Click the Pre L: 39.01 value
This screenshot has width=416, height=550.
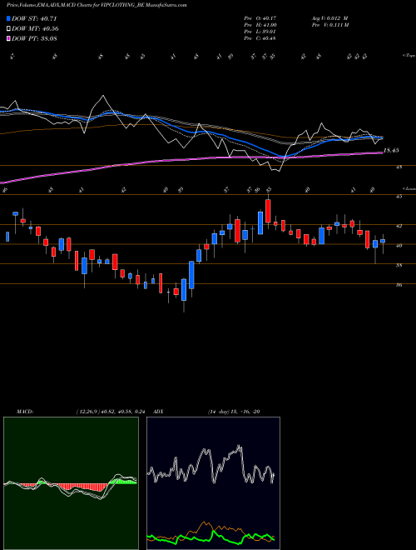(x=260, y=32)
